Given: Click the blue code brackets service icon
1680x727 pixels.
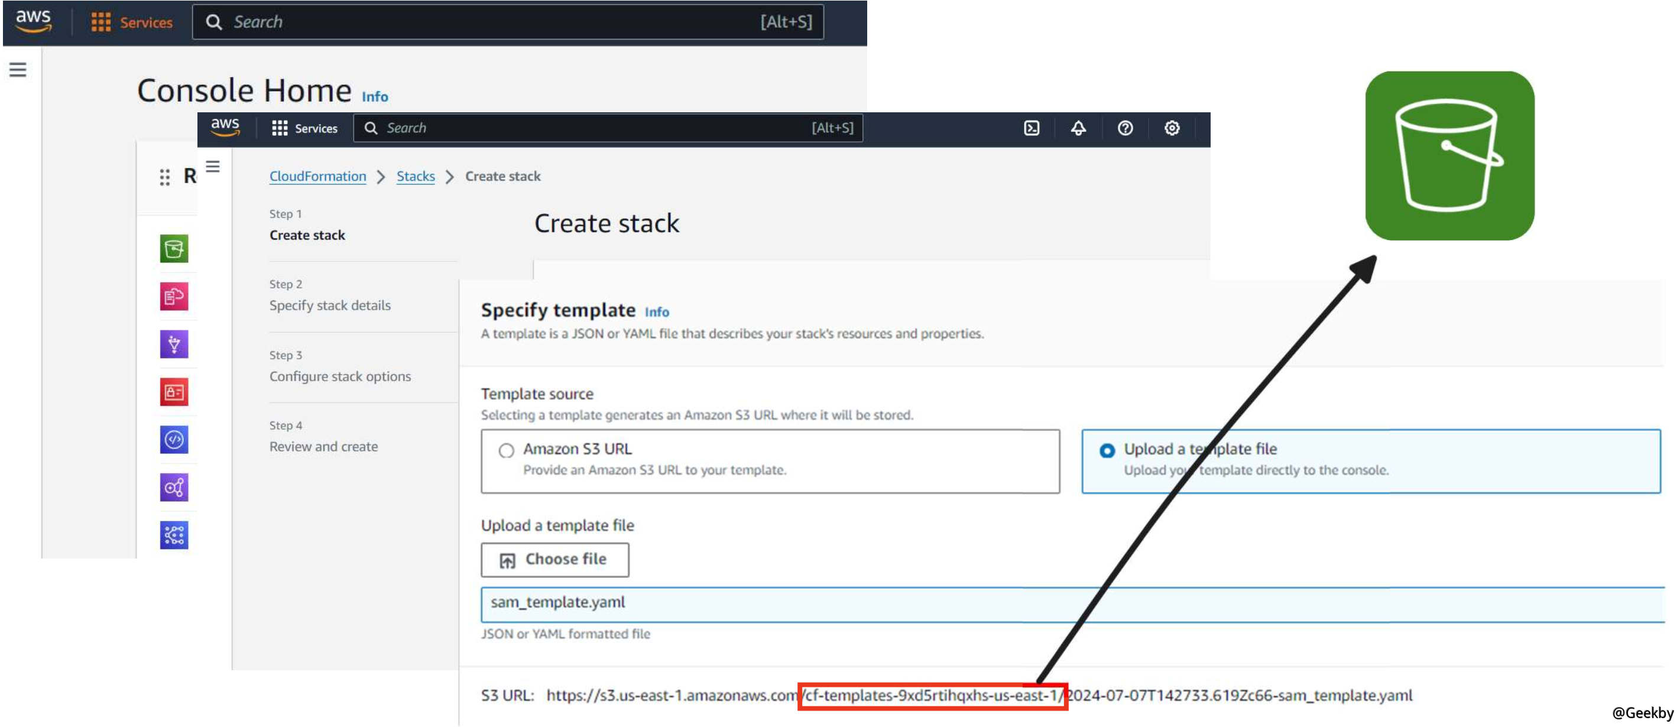Looking at the screenshot, I should (174, 440).
